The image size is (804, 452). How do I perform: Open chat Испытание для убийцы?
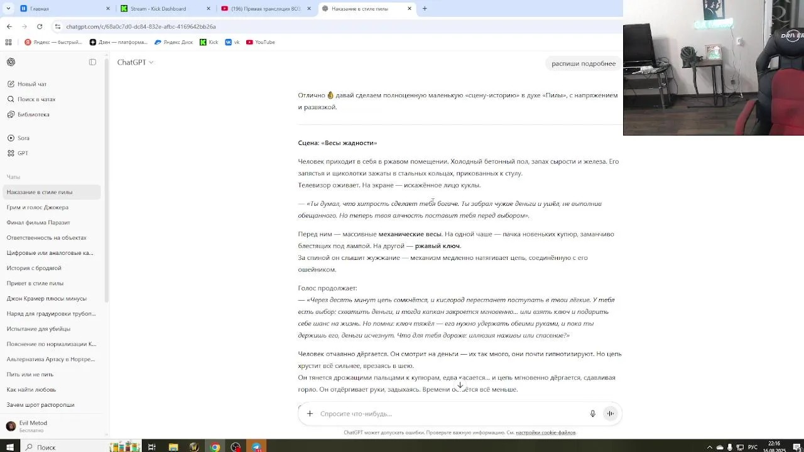(x=38, y=329)
